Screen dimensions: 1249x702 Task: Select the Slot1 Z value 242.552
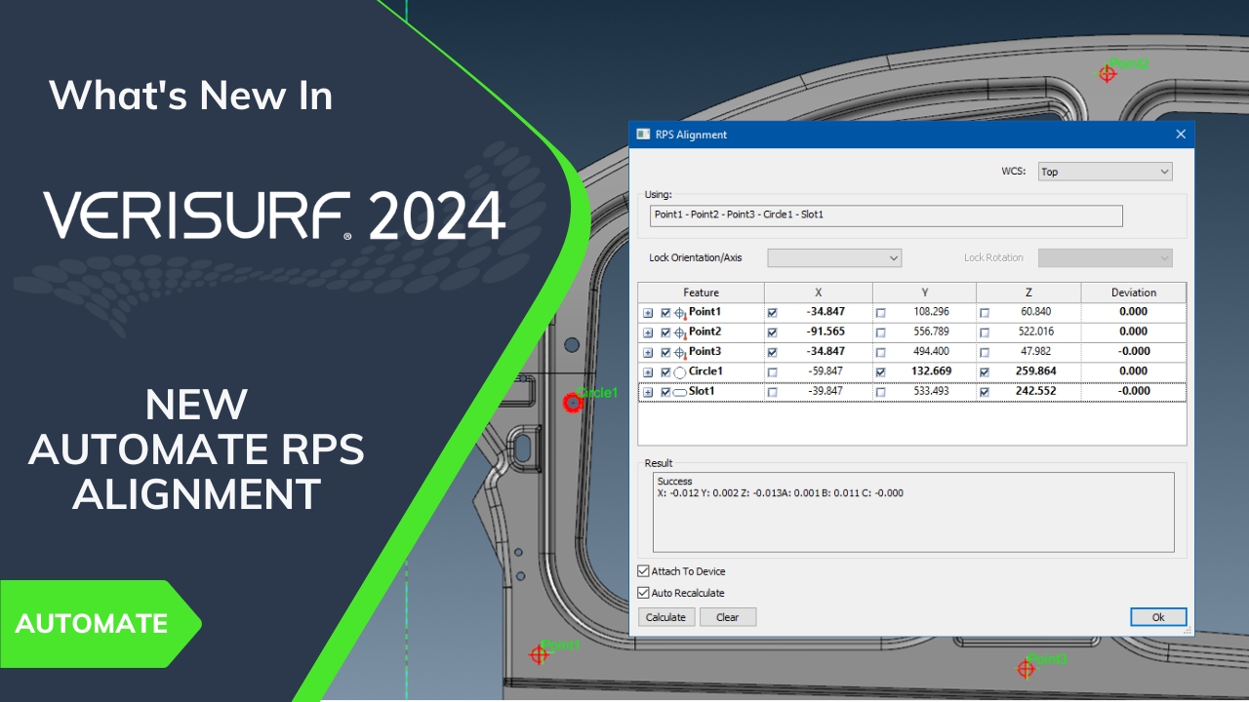(1036, 391)
